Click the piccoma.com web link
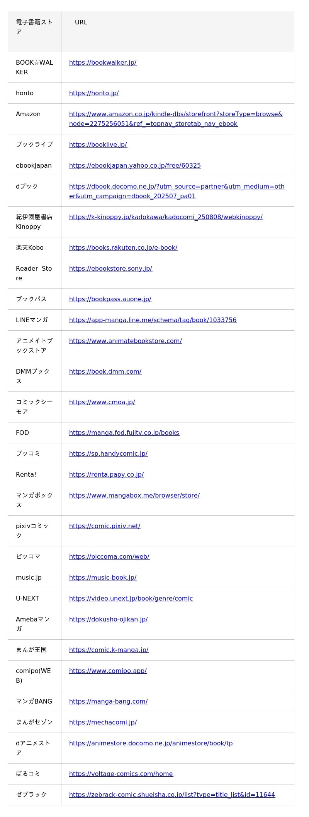309x817 pixels. click(109, 556)
